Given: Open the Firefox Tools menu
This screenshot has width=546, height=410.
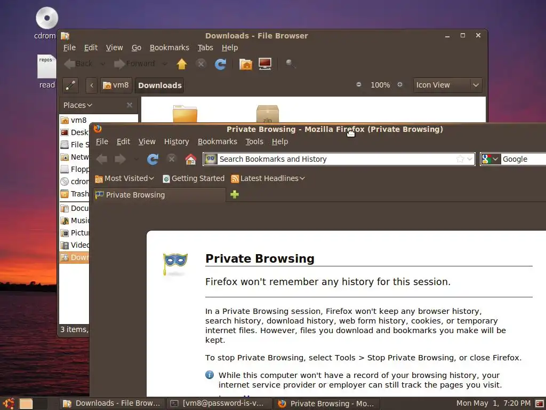Looking at the screenshot, I should coord(254,141).
